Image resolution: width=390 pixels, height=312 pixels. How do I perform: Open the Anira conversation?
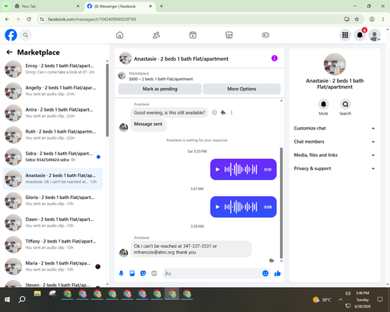53,113
